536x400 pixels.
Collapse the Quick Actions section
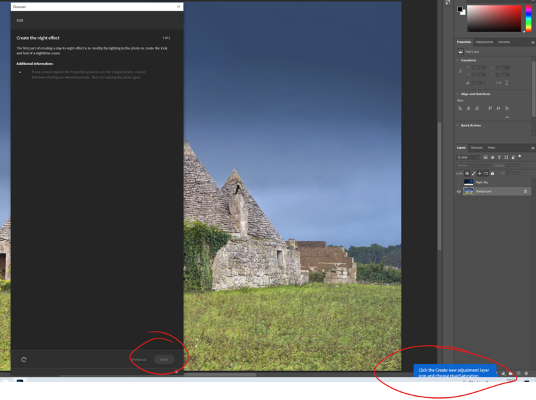pos(458,125)
